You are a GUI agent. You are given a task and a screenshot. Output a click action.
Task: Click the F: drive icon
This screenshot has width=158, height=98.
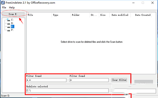(x=9, y=30)
